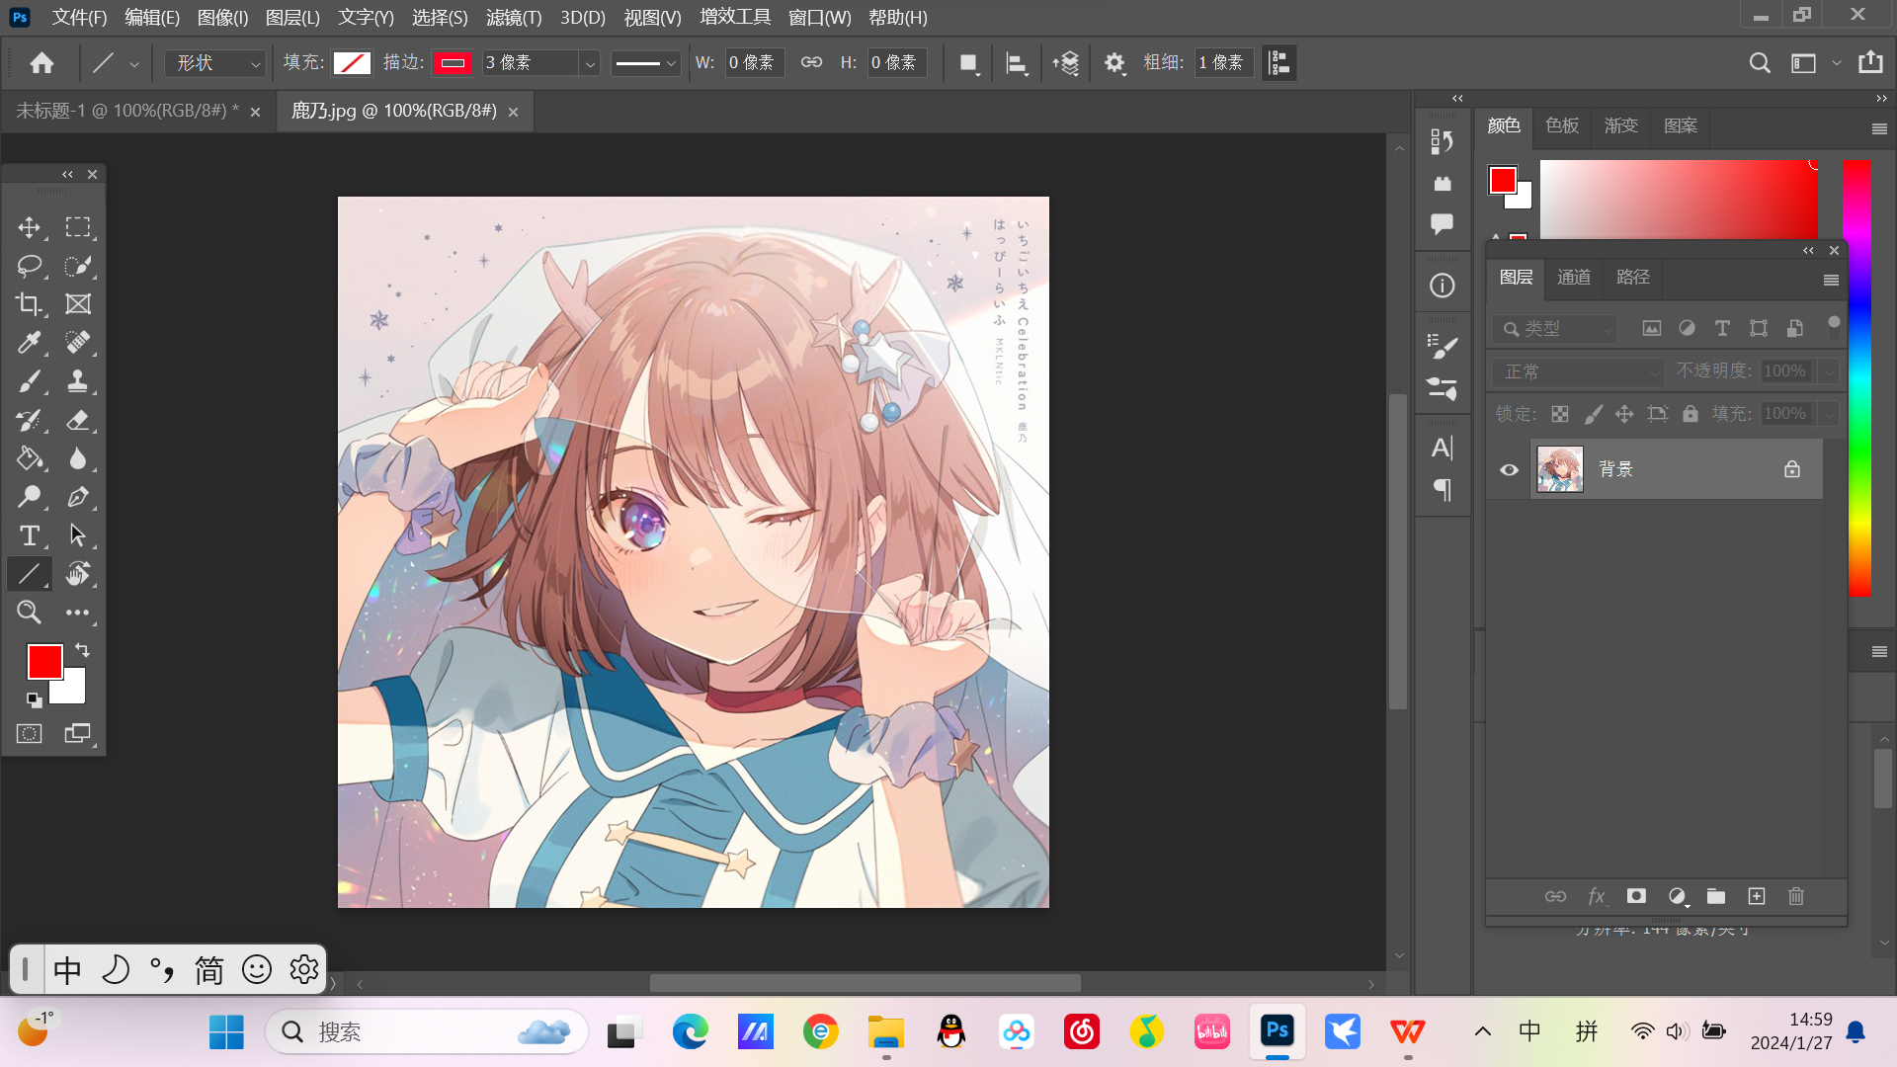Select the Hand tool

(x=78, y=574)
